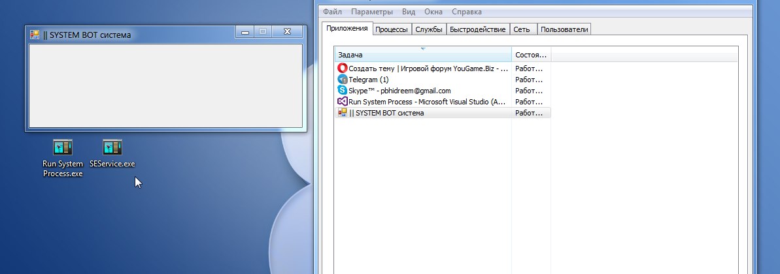The width and height of the screenshot is (780, 274).
Task: Switch to the Процессы tab
Action: click(x=392, y=29)
